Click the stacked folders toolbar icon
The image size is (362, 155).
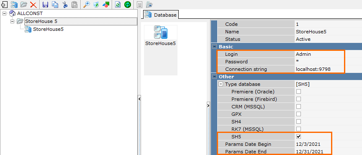tap(149, 4)
